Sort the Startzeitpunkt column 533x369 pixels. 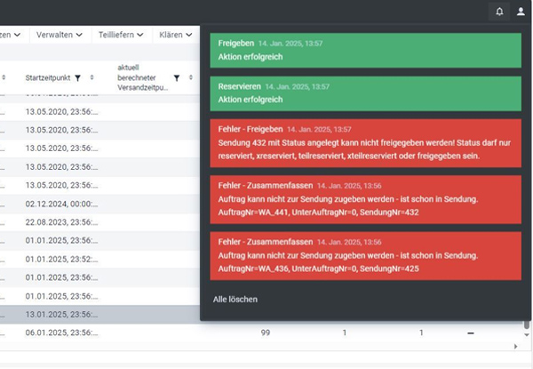click(91, 77)
